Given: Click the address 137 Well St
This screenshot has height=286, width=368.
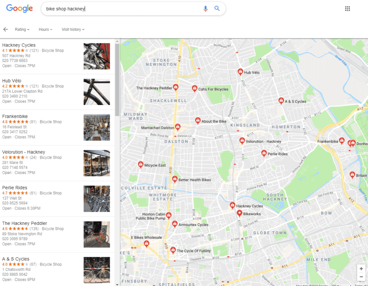Looking at the screenshot, I should click(12, 198).
